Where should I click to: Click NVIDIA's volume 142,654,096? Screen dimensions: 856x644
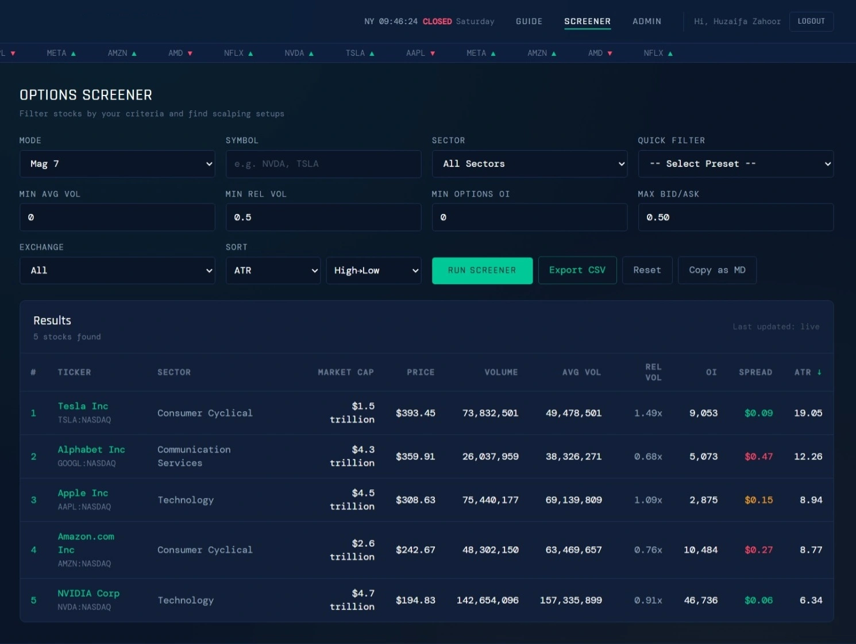click(x=487, y=600)
